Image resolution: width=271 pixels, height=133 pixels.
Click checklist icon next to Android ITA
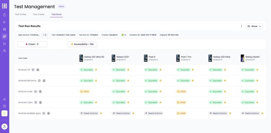tap(33, 70)
